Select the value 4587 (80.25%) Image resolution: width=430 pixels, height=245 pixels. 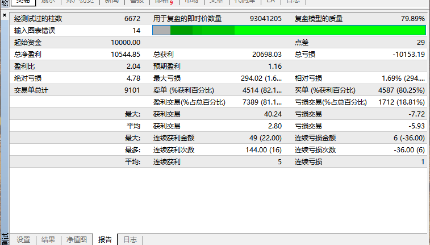point(402,90)
